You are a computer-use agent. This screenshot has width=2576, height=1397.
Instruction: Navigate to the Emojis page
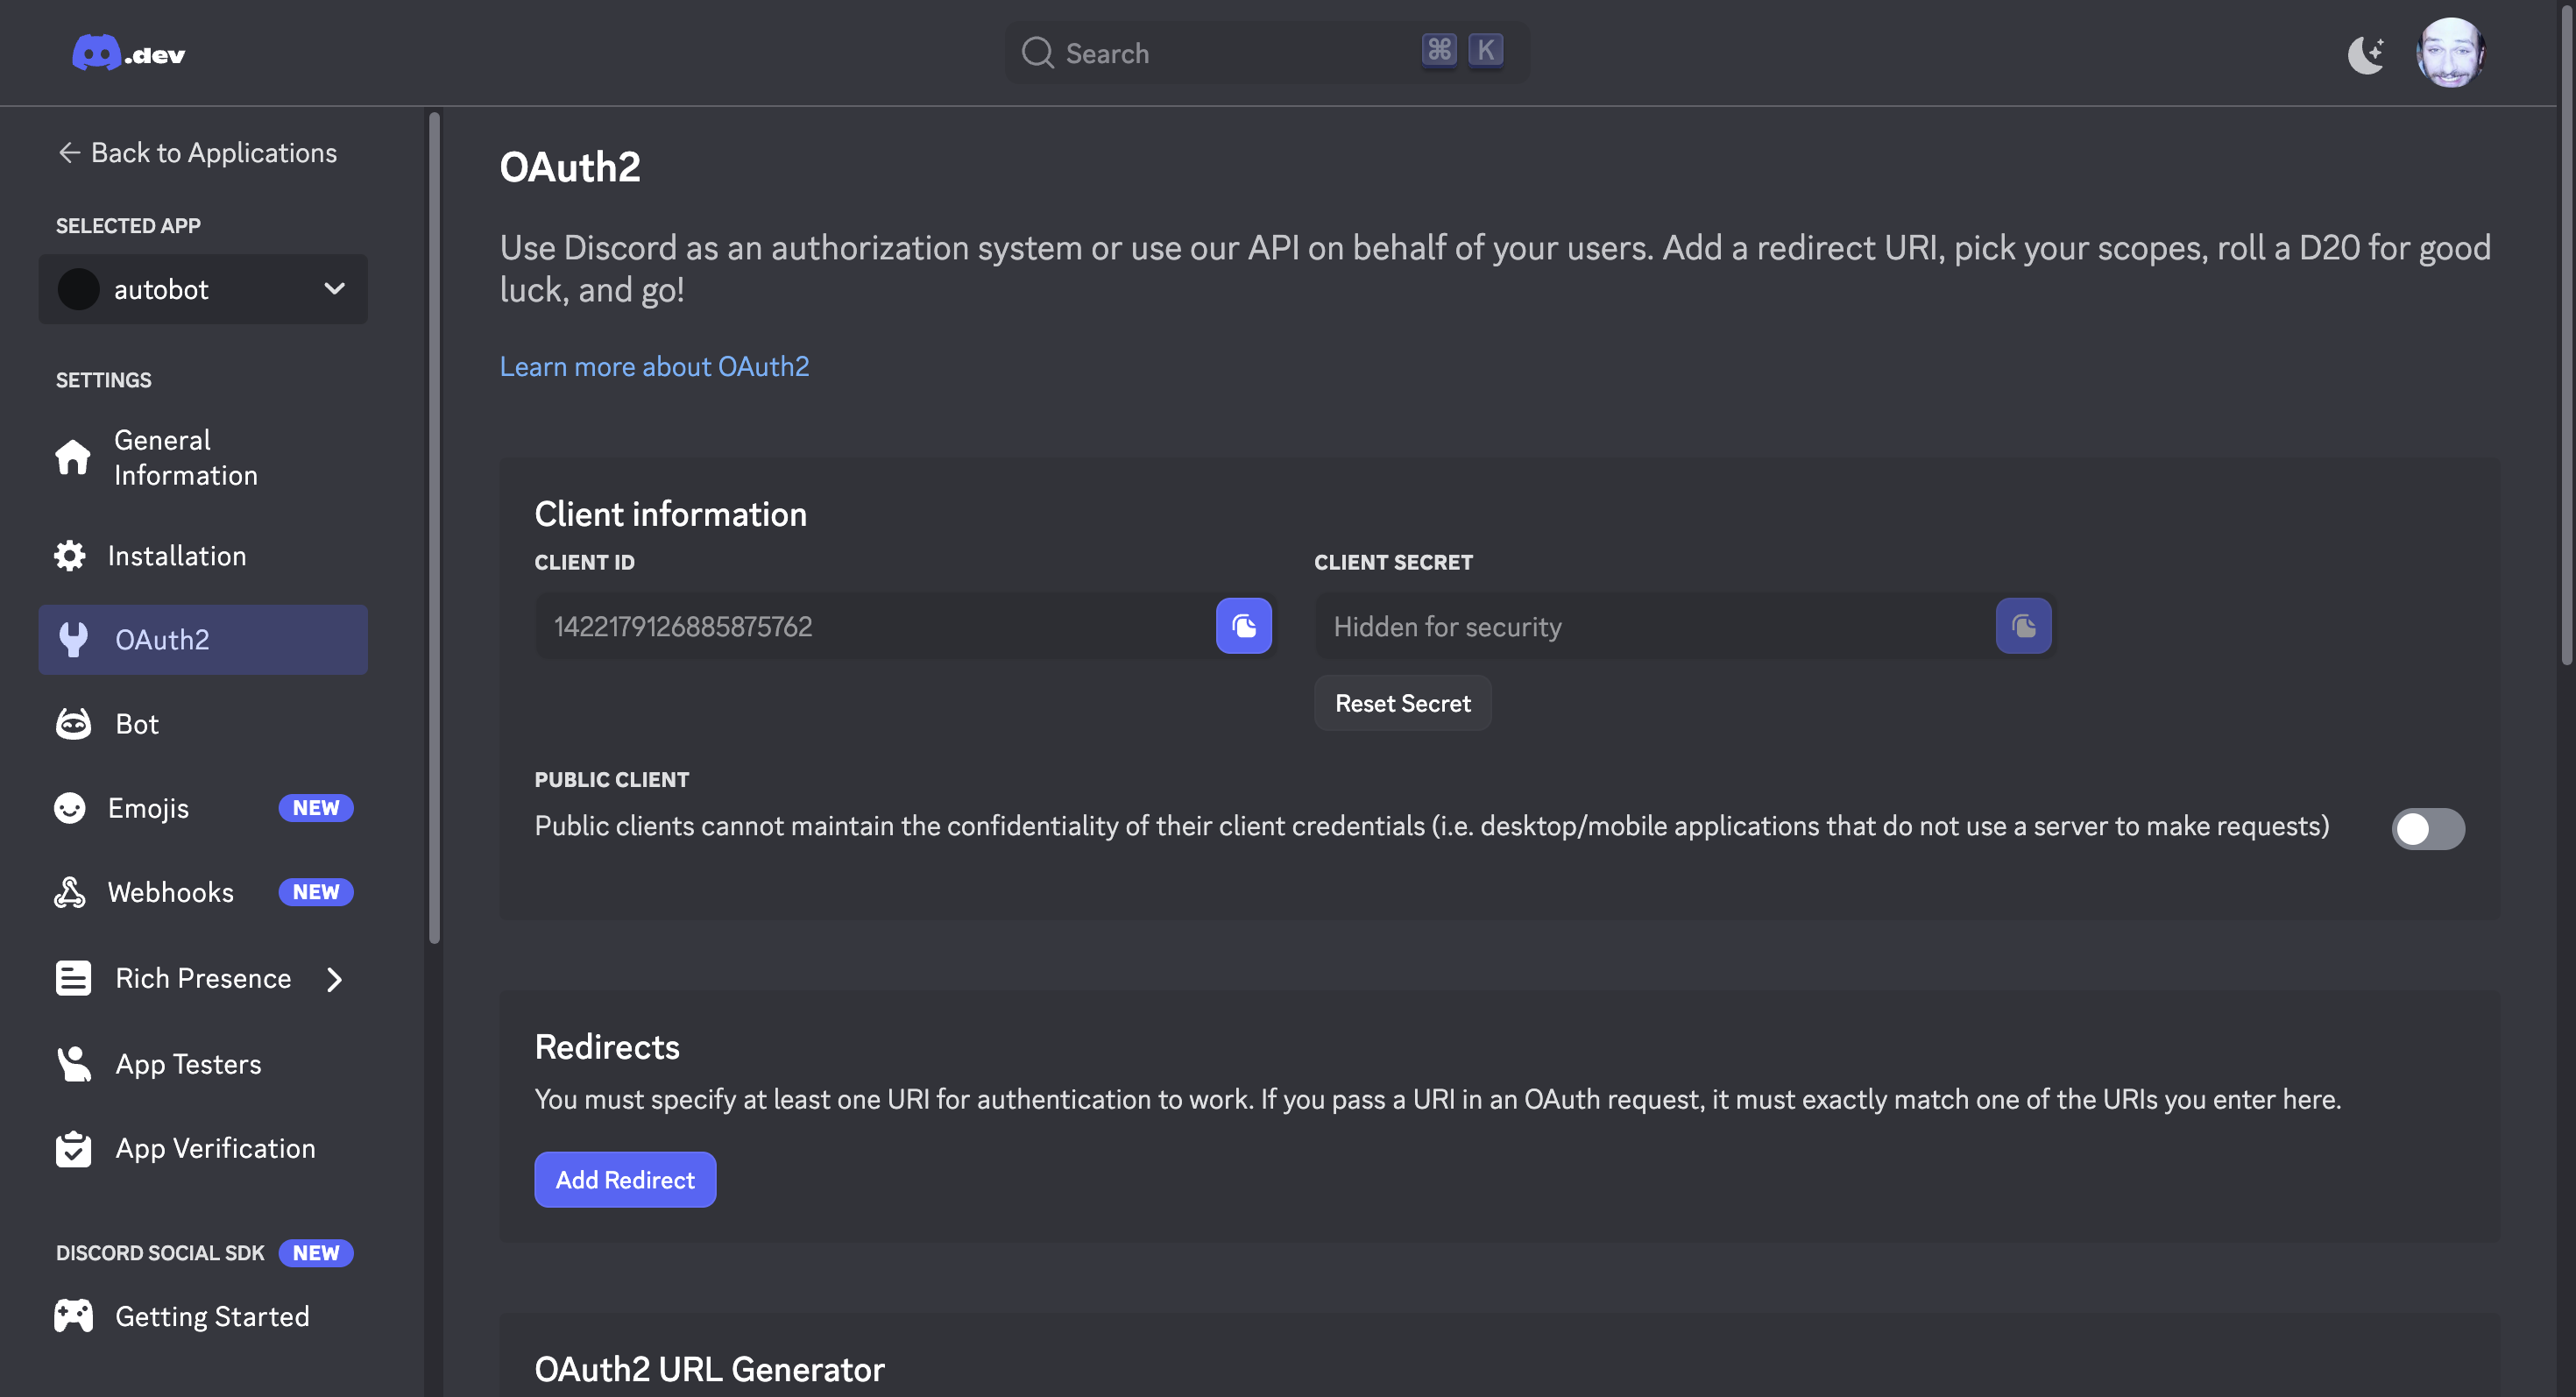(203, 808)
